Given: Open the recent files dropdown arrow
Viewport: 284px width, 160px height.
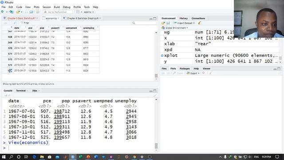Looking at the screenshot, I should pos(22,12).
